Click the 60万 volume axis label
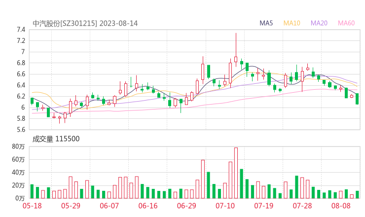 [18, 159]
